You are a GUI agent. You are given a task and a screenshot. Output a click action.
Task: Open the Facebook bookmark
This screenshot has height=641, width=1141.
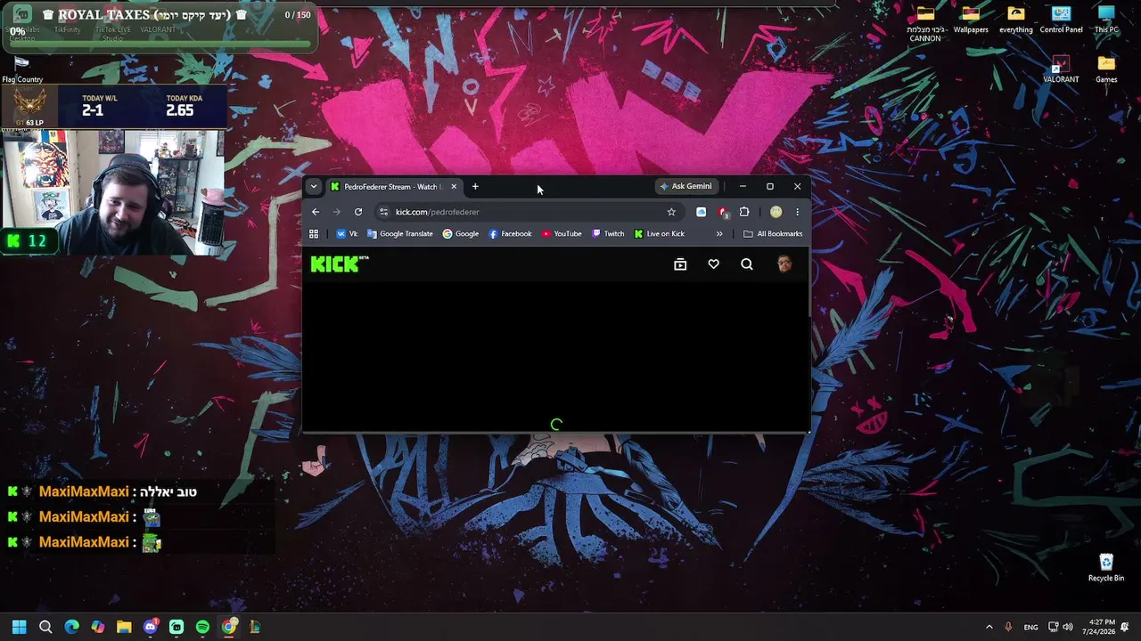510,234
